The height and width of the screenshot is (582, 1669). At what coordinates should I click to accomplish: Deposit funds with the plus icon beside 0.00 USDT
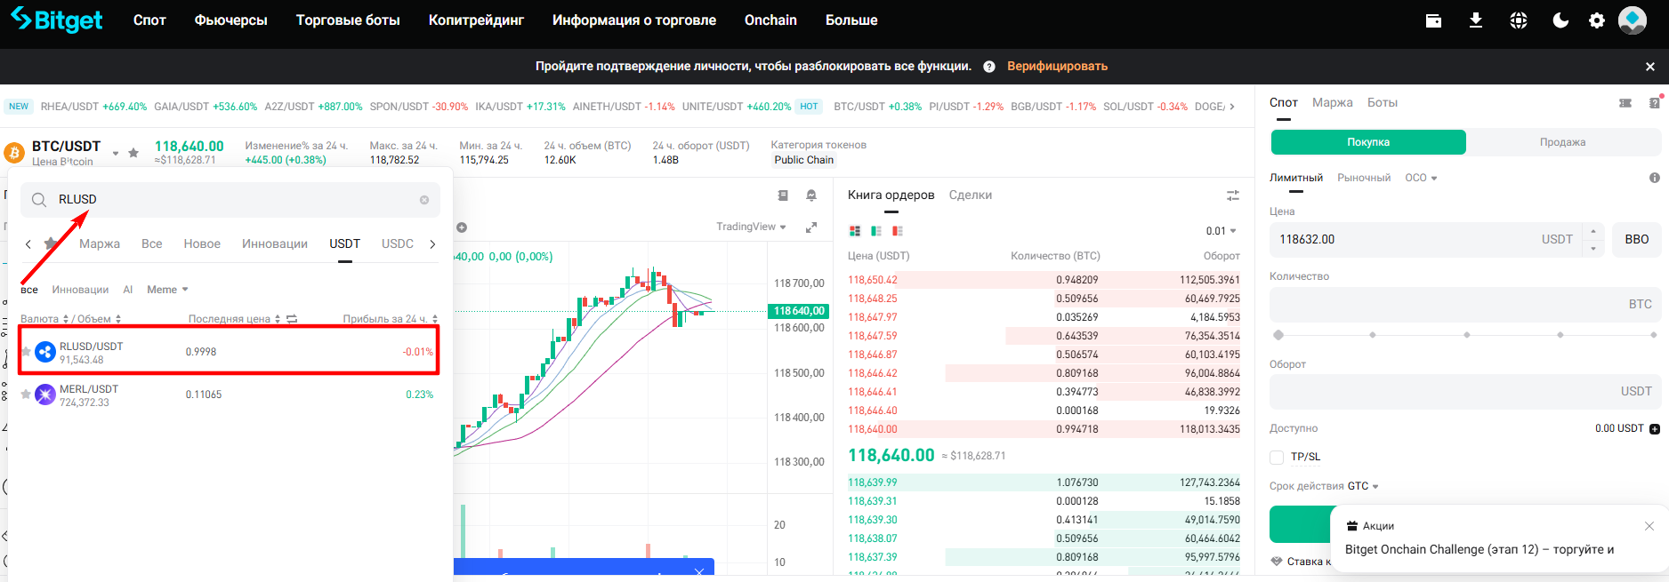(x=1655, y=429)
